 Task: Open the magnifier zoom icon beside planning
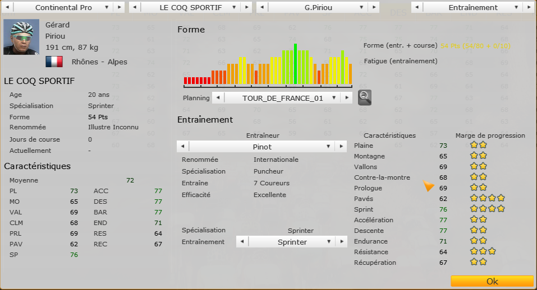point(364,97)
